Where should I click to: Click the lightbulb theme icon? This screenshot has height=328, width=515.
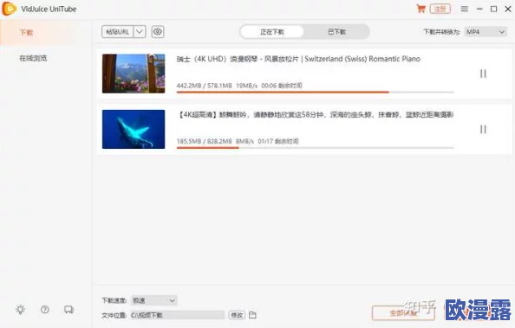[x=20, y=310]
